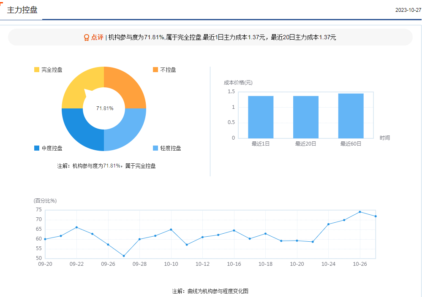
Task: Click the final rightmost line chart point
Action: point(375,216)
